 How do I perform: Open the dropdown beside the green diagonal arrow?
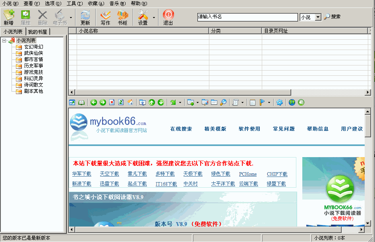pos(180,102)
